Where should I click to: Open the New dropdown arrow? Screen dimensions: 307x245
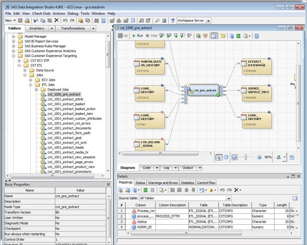15,20
